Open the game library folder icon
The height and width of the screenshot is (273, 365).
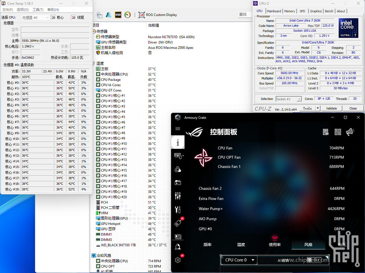[178, 182]
